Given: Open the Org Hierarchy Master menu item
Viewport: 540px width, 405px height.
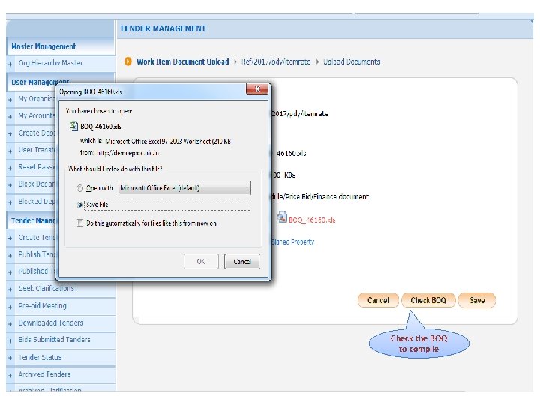Looking at the screenshot, I should pos(51,63).
